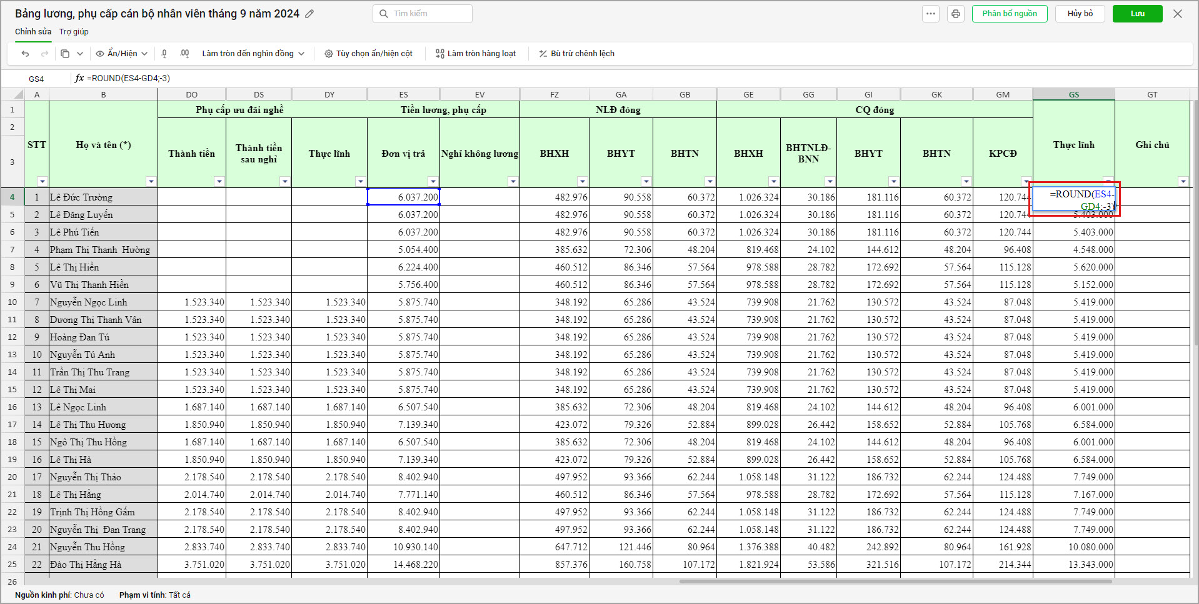Open Tùy chọn ẩn/hiện cột settings
Viewport: 1199px width, 604px height.
tap(368, 54)
